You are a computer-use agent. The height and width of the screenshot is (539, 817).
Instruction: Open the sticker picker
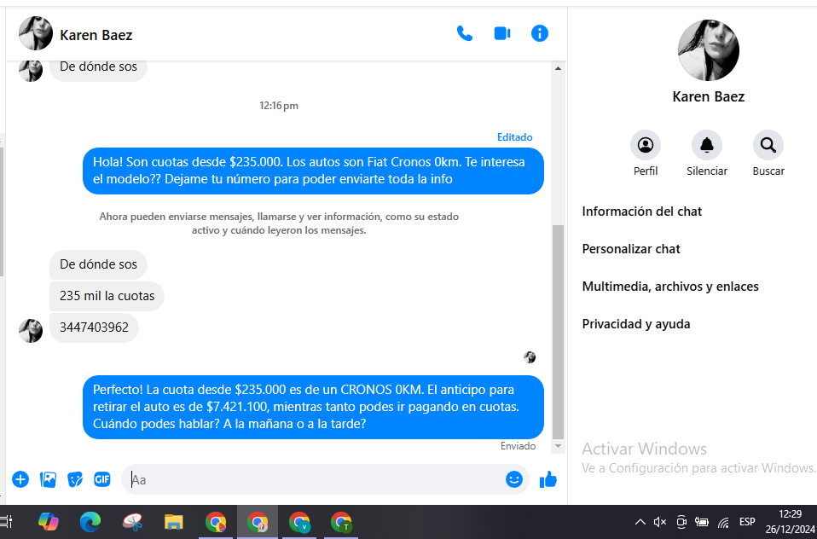[75, 479]
